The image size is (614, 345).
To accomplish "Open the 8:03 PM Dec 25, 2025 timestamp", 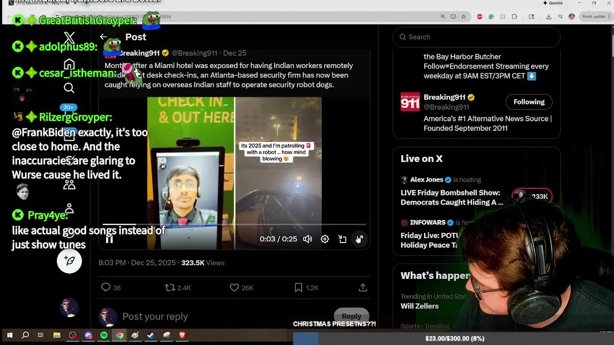I will click(137, 263).
